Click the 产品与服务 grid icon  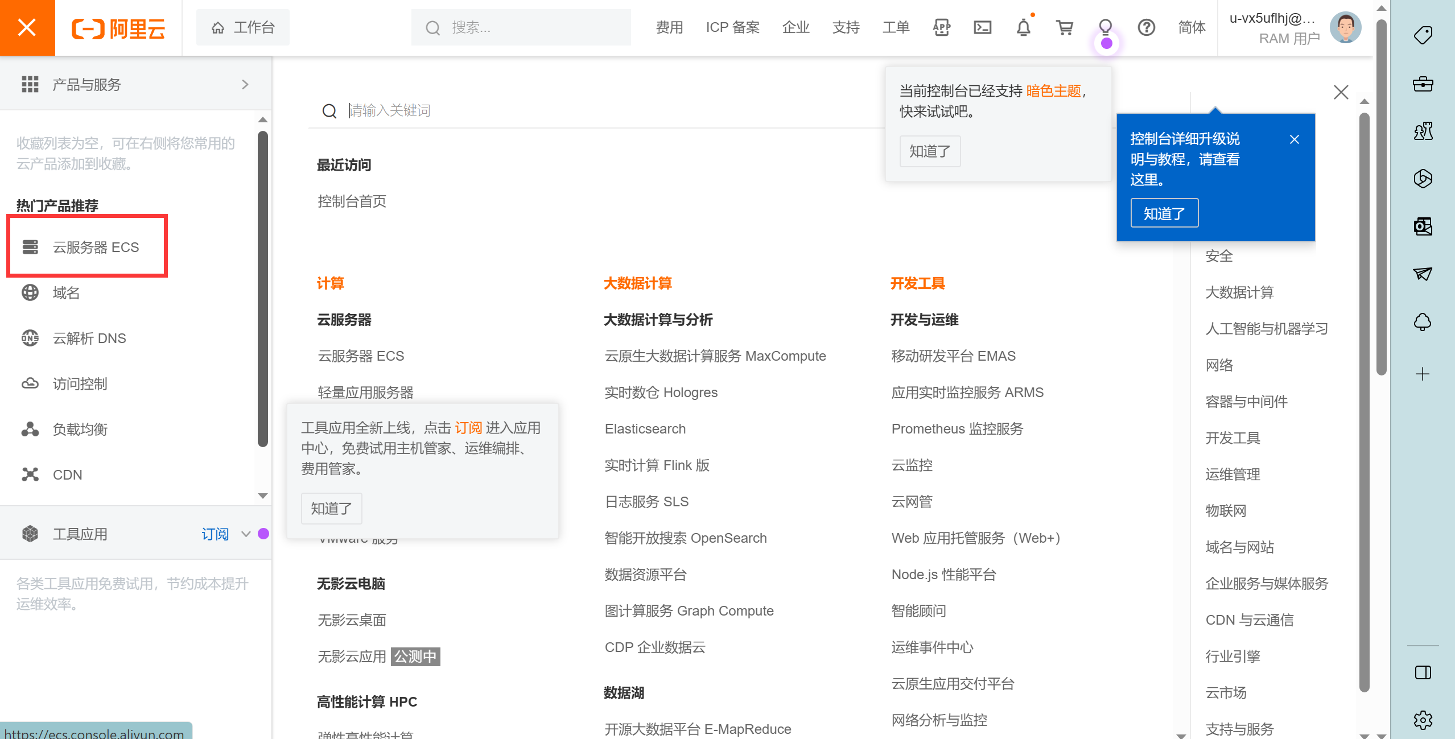pos(30,84)
